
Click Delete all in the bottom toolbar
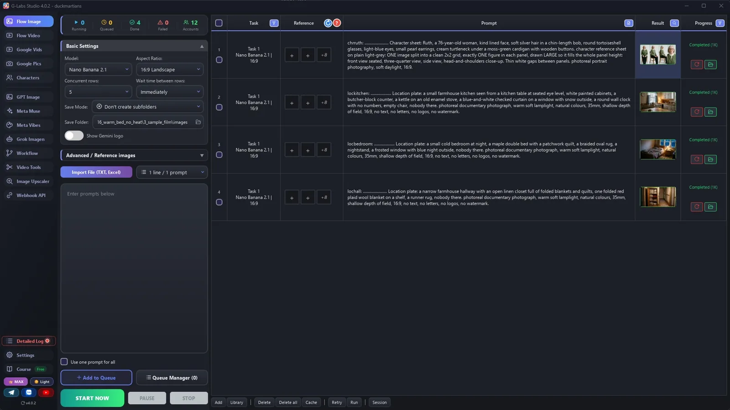pyautogui.click(x=288, y=402)
